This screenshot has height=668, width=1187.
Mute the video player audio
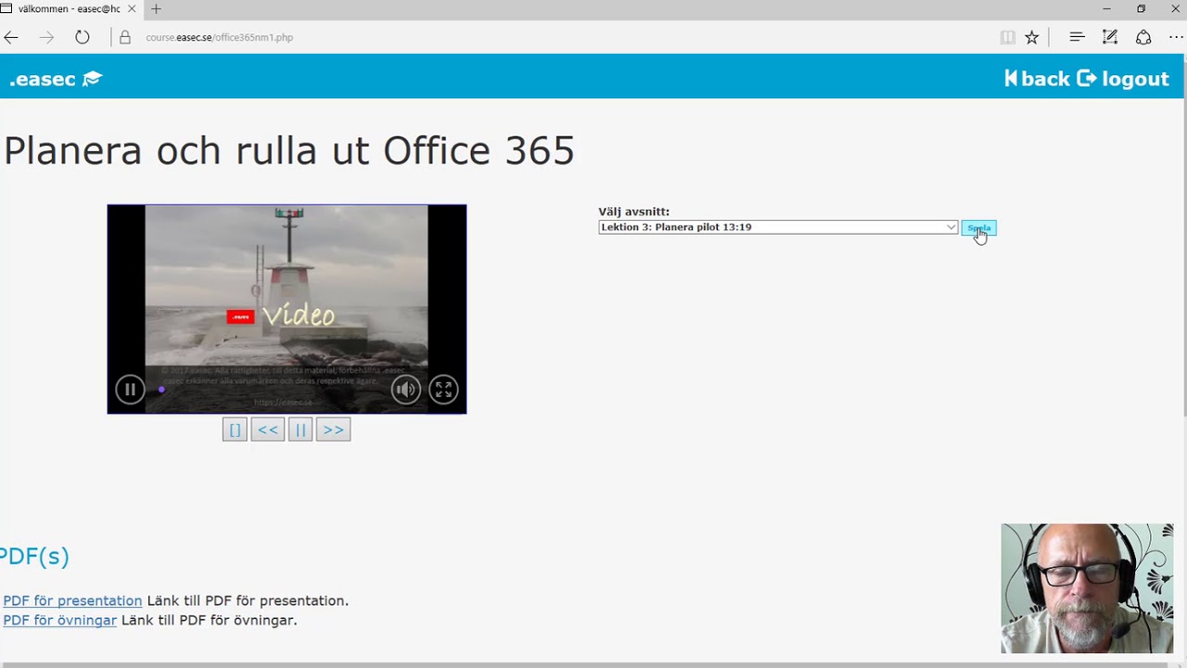click(x=405, y=389)
